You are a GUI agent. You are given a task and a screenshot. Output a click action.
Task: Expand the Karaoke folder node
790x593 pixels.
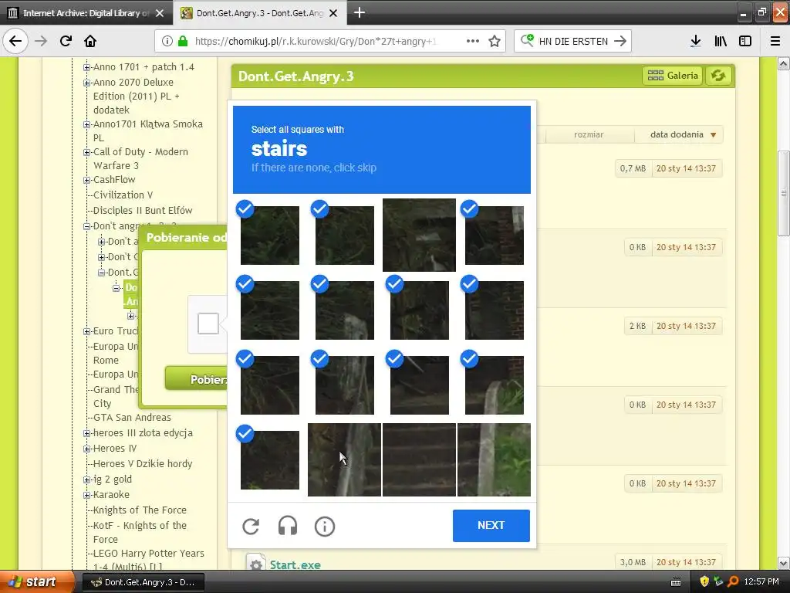click(x=86, y=495)
